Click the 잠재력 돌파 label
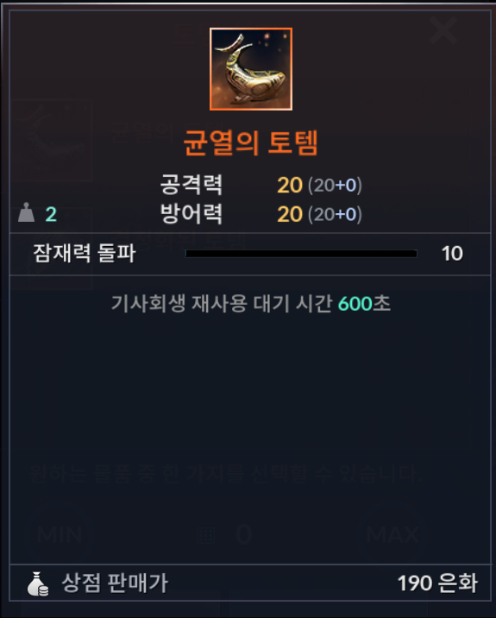 (x=85, y=253)
